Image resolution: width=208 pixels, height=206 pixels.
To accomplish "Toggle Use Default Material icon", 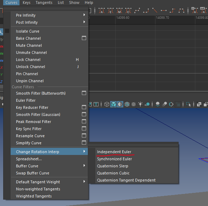I will click(x=120, y=104).
